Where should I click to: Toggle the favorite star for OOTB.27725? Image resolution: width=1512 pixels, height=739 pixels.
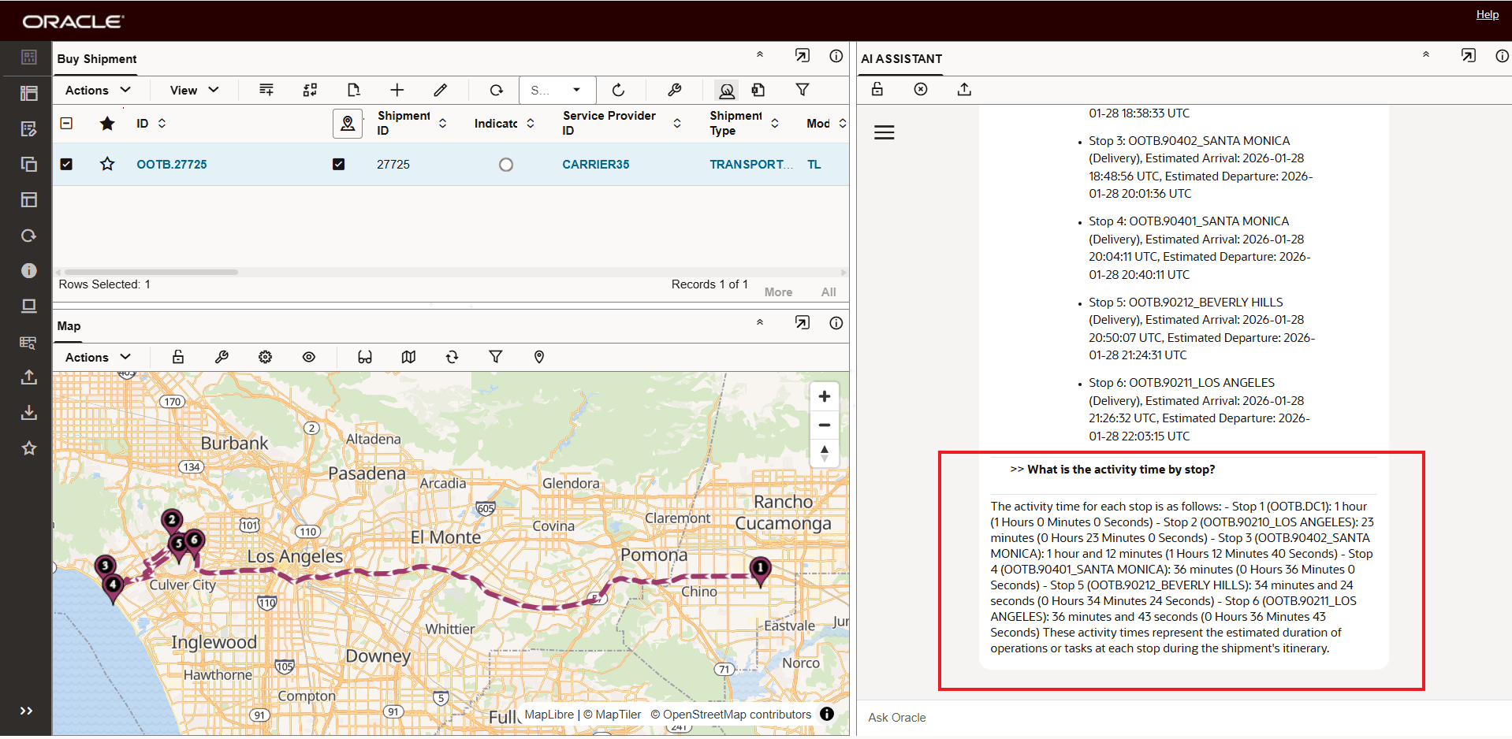(107, 164)
